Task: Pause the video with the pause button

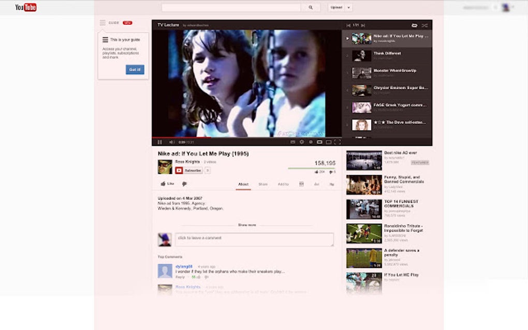Action: coord(159,142)
